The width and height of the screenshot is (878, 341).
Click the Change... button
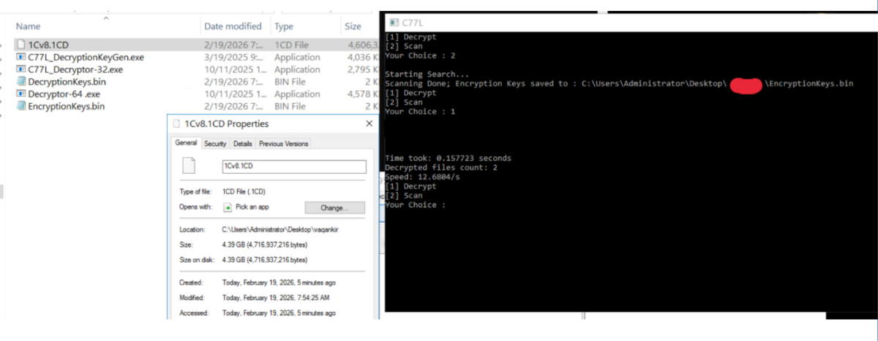[x=334, y=207]
